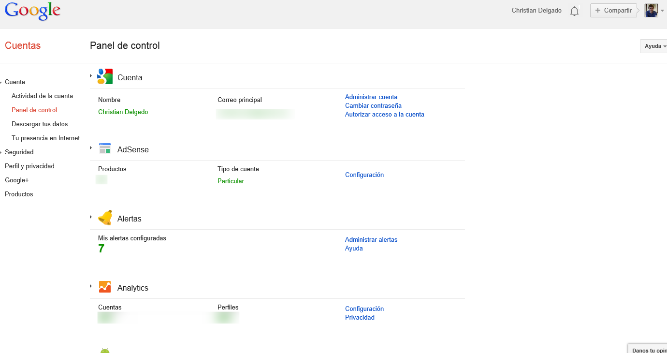Click Administrar alertas link
Viewport: 667px width, 353px height.
point(371,240)
